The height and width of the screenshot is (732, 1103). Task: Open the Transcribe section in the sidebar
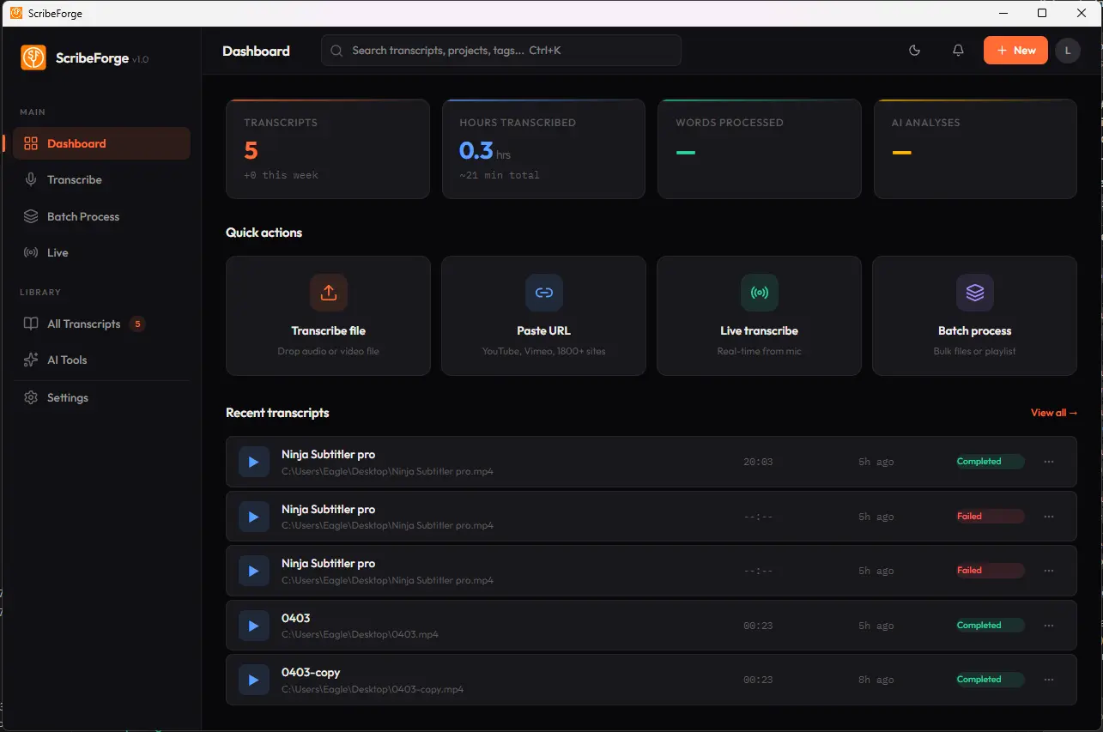click(x=77, y=179)
